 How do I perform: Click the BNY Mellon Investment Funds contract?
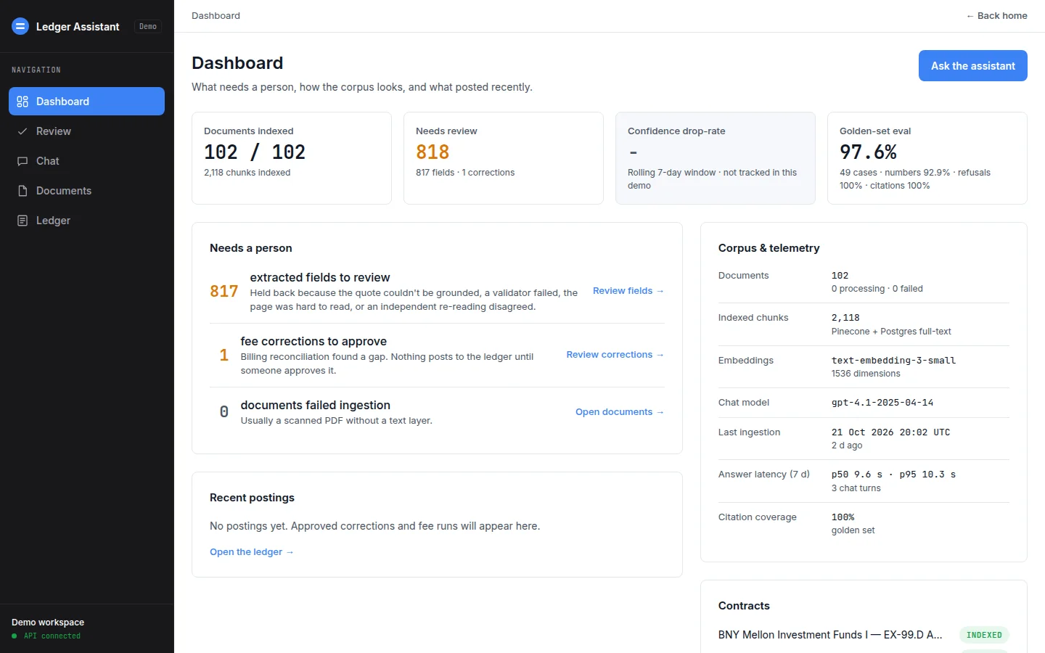(x=830, y=635)
